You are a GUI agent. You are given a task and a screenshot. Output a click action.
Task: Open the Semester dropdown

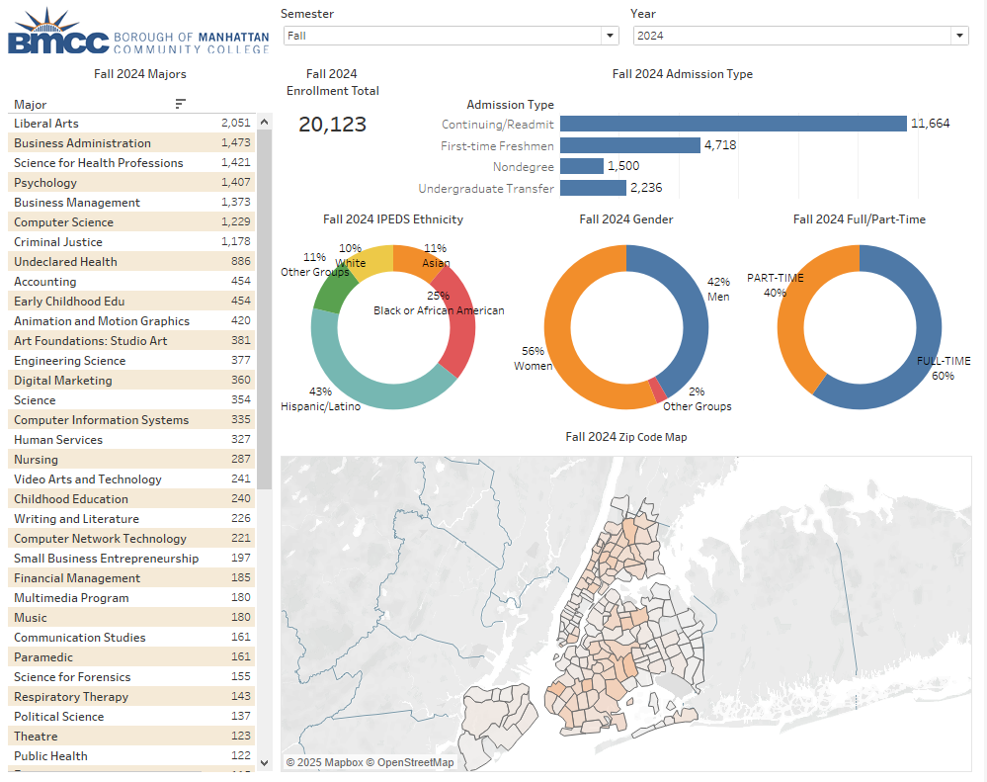pyautogui.click(x=450, y=36)
